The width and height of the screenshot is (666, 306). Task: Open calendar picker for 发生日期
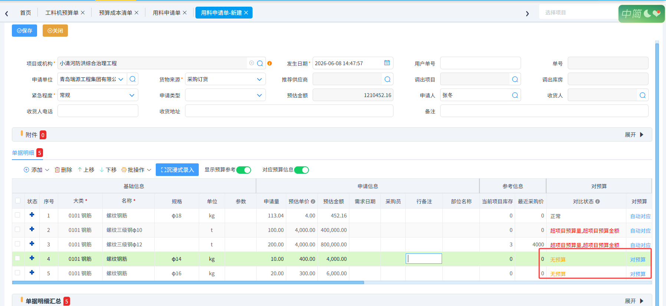coord(387,63)
